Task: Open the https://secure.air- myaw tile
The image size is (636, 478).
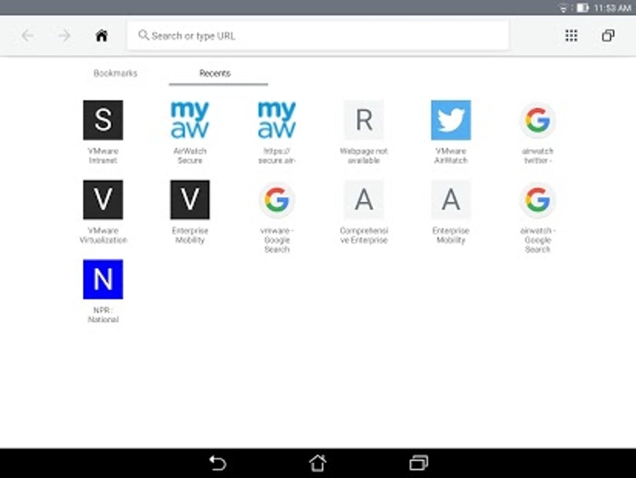Action: pos(277,120)
